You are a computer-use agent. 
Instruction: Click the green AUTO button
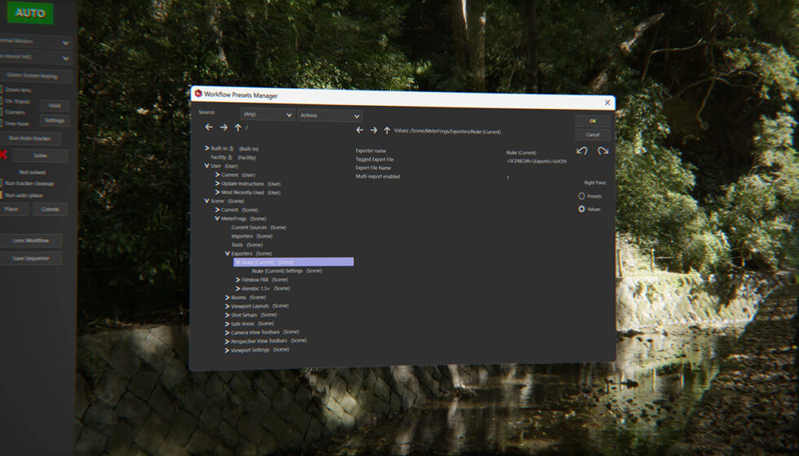pos(30,13)
